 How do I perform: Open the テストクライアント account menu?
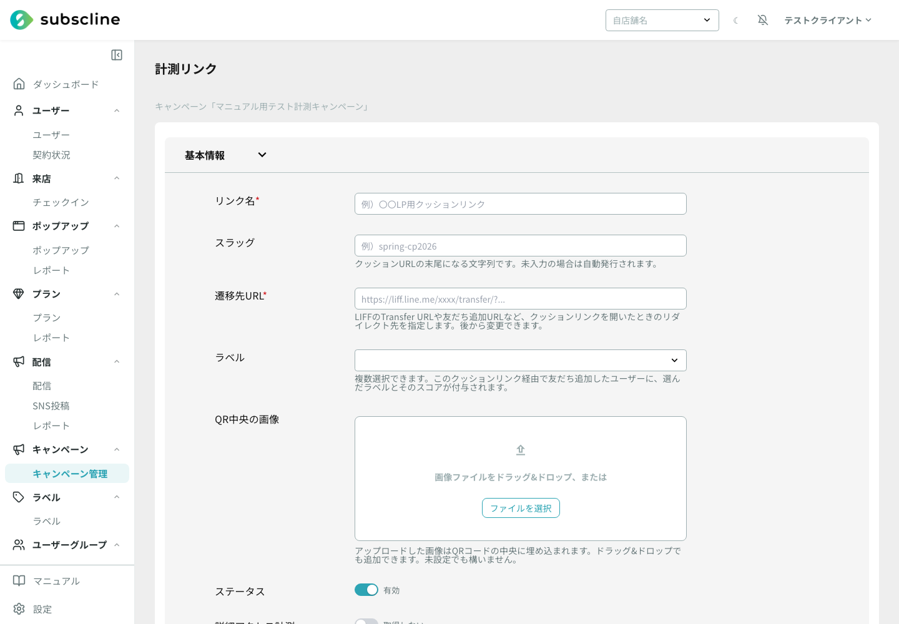pyautogui.click(x=828, y=20)
